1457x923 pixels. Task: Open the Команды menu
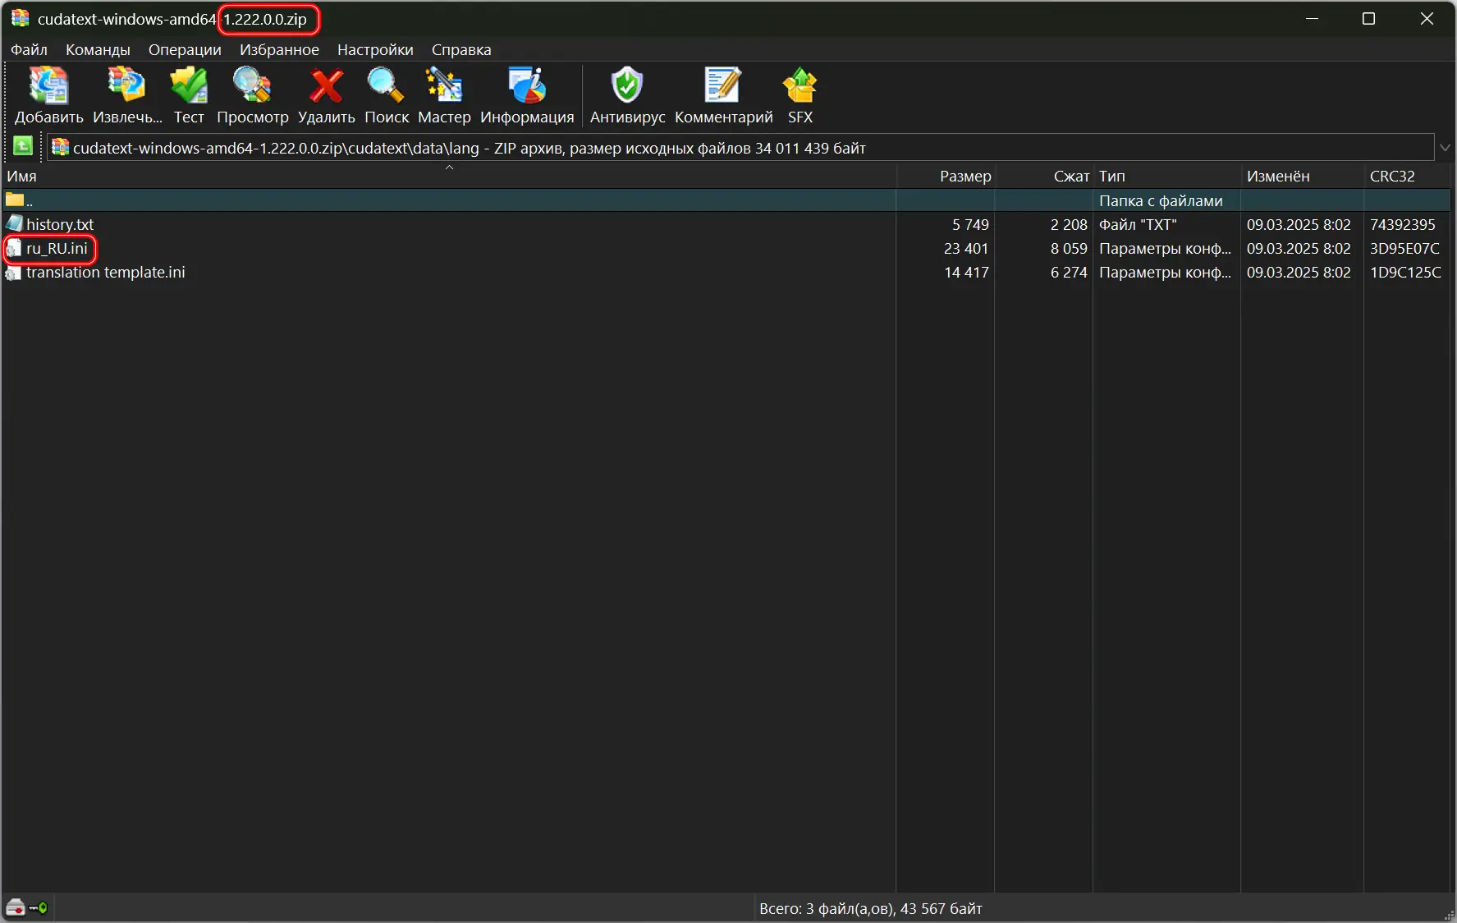tap(98, 50)
